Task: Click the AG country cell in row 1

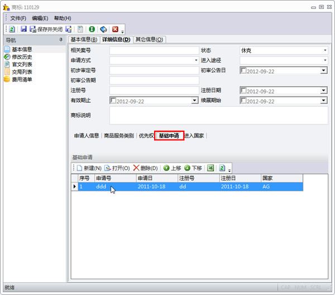Action: click(282, 187)
